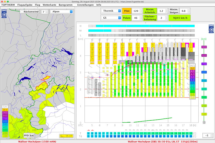Click the wind barb above hour 5

click(92, 41)
